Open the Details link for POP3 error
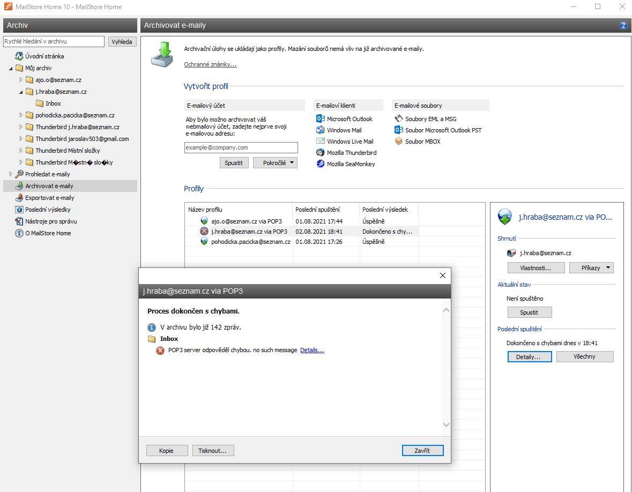Image resolution: width=632 pixels, height=492 pixels. (x=312, y=350)
